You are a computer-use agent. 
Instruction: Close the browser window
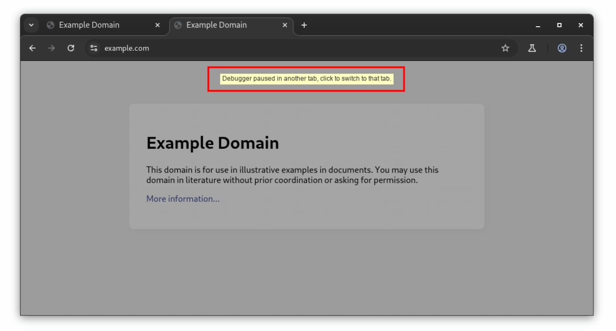pos(581,25)
